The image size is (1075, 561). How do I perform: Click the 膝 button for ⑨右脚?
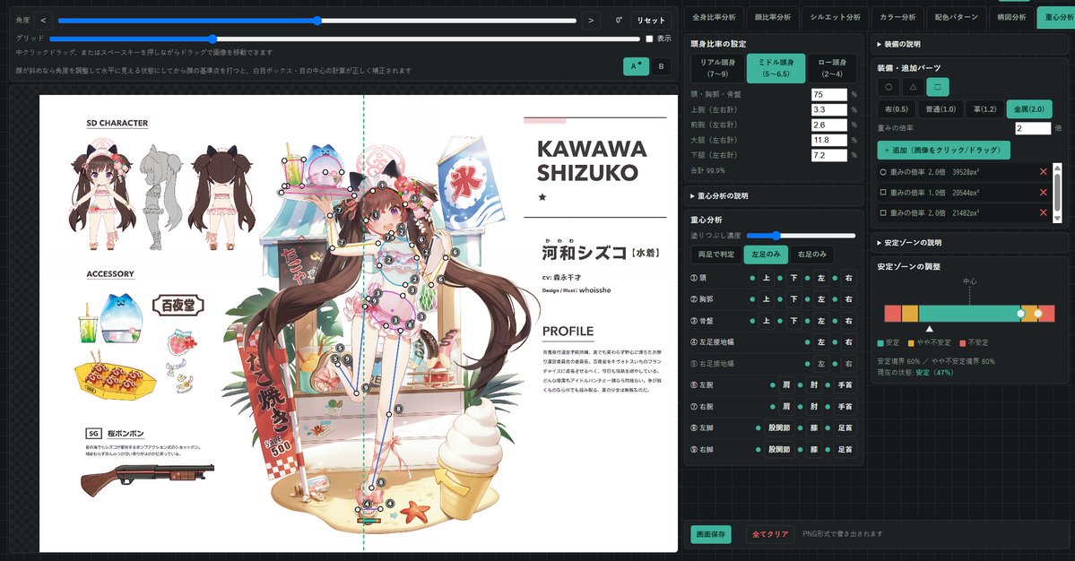click(x=814, y=449)
